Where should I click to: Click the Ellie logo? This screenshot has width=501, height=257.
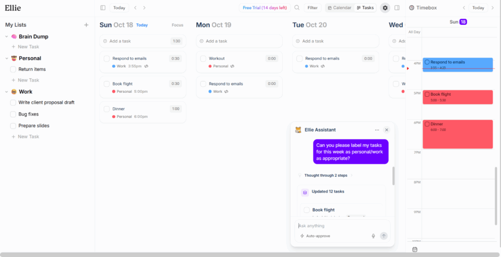[x=13, y=8]
